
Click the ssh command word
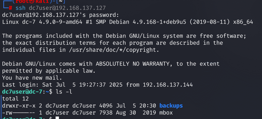pos(20,8)
